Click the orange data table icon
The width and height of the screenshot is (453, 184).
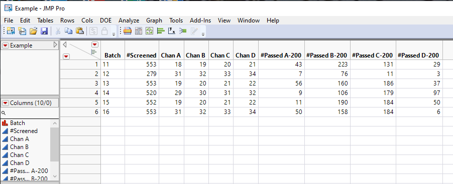pos(128,31)
